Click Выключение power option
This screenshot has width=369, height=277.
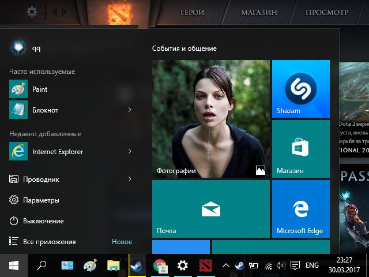[x=43, y=221]
